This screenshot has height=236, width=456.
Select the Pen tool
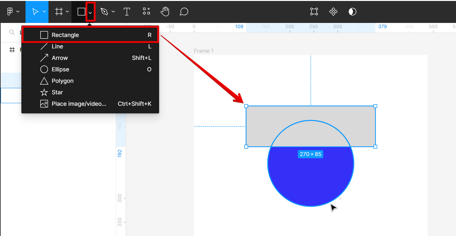pos(104,12)
